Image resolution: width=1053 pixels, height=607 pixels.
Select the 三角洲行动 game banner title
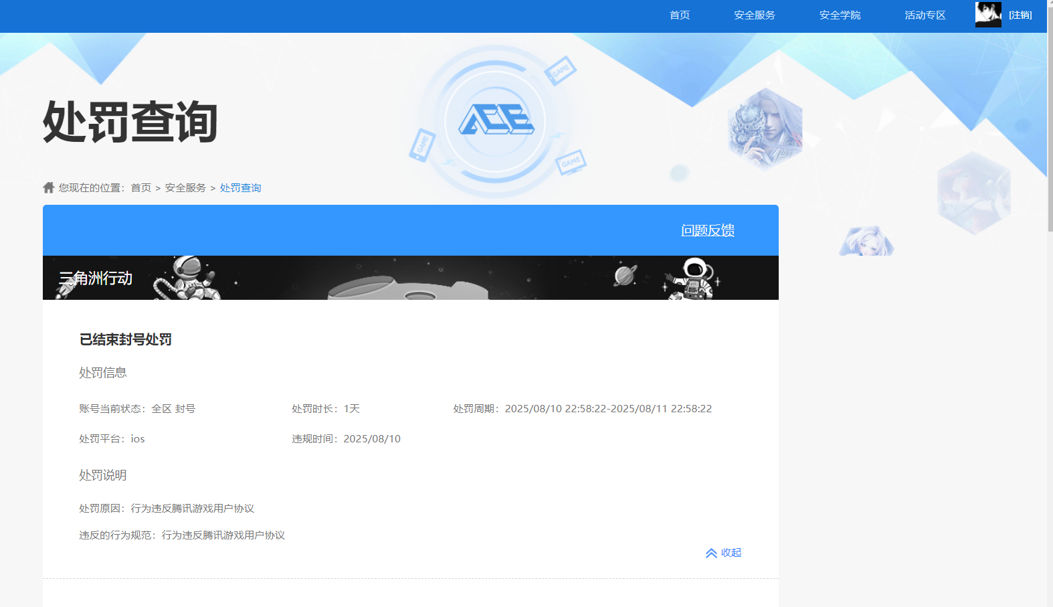(x=96, y=278)
